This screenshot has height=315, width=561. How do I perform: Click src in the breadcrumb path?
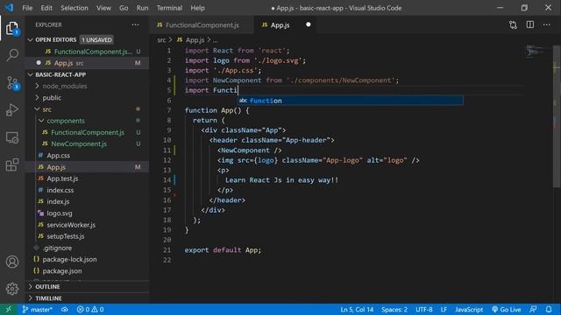click(161, 40)
